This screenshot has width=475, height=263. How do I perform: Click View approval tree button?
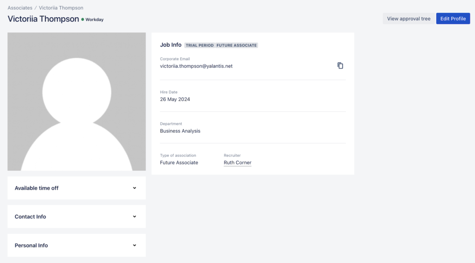click(409, 19)
